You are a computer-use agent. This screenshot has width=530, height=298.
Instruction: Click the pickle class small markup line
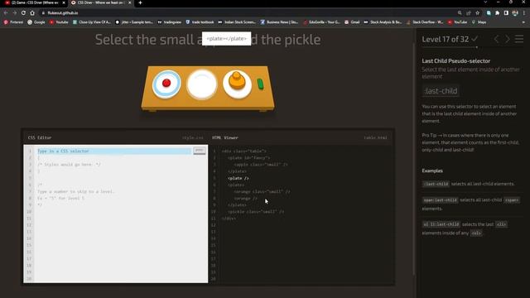(x=256, y=212)
